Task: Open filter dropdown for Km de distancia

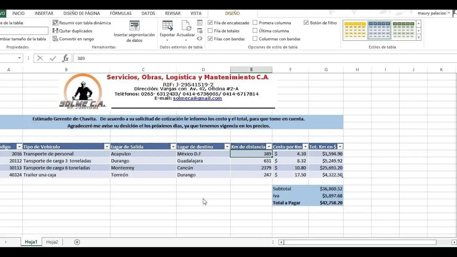Action: click(x=268, y=147)
